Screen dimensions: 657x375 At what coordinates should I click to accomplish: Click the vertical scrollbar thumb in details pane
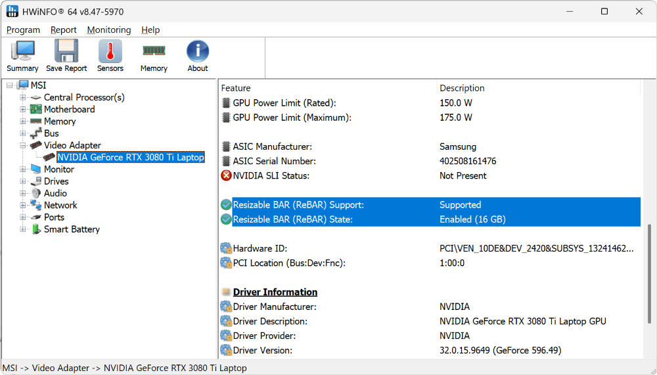650,274
